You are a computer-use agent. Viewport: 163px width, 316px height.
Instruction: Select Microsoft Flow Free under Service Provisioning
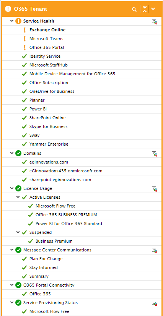tap(49, 311)
